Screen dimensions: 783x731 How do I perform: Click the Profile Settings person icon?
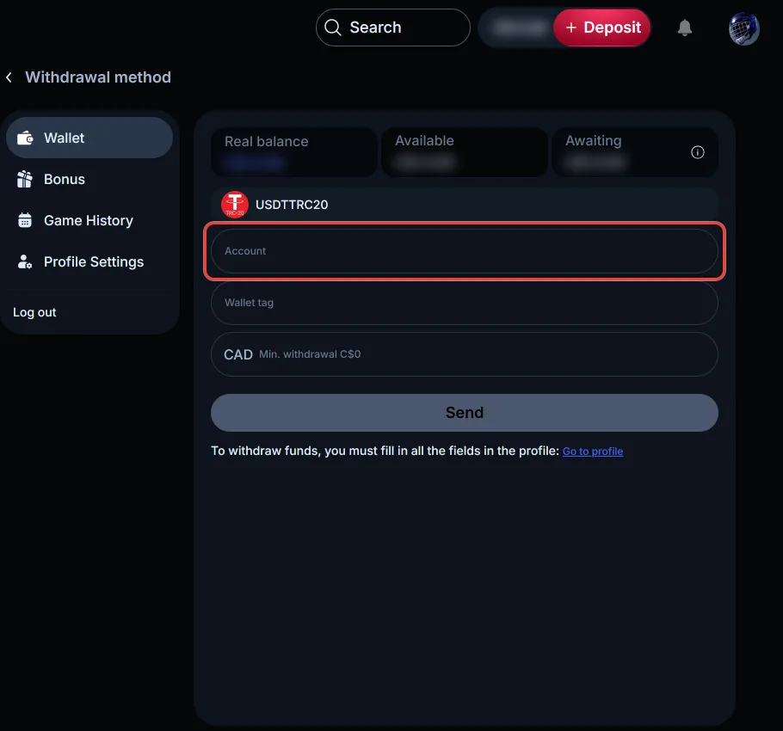coord(24,261)
